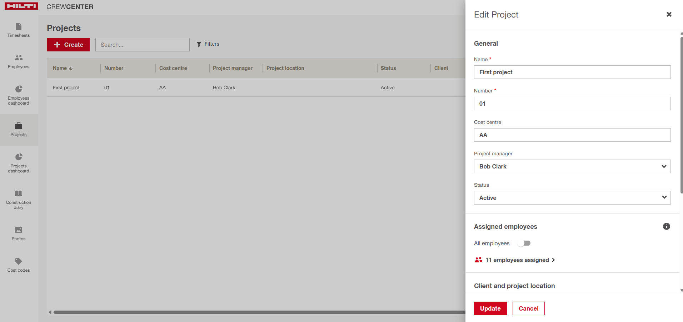The width and height of the screenshot is (683, 322).
Task: Open the Status dropdown
Action: [572, 198]
